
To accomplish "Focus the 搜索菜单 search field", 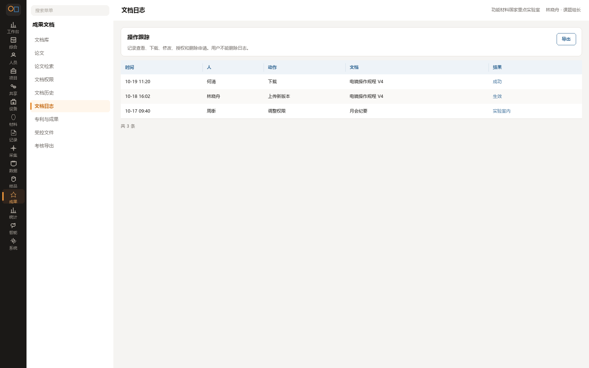I will pyautogui.click(x=70, y=10).
